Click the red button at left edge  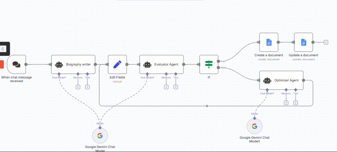click(x=1, y=64)
